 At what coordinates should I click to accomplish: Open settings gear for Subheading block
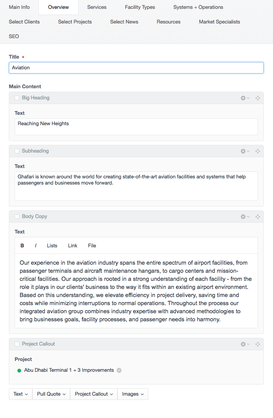(x=245, y=151)
